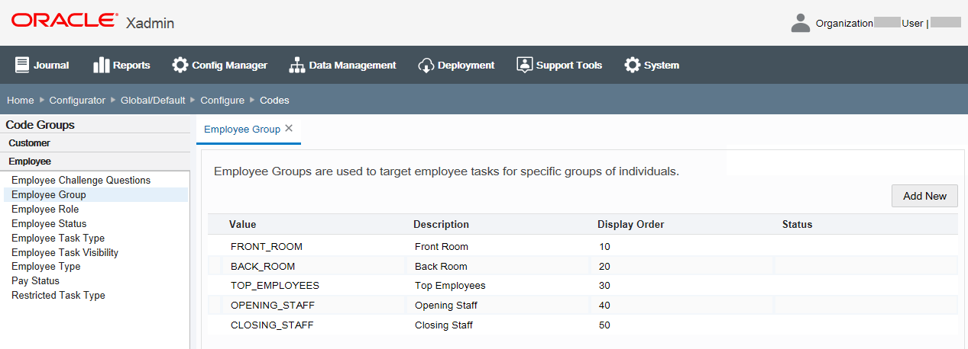
Task: Click the Deployment cloud download icon
Action: pyautogui.click(x=426, y=65)
